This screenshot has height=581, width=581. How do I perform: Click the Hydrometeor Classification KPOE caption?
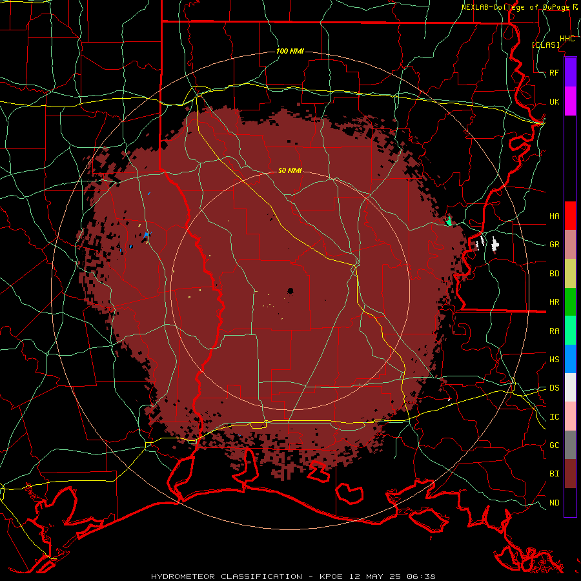coord(293,576)
